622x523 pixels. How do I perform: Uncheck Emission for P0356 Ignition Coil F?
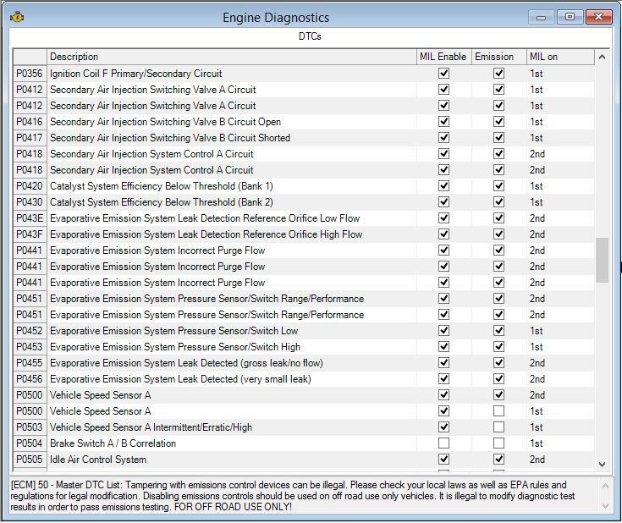coord(498,74)
